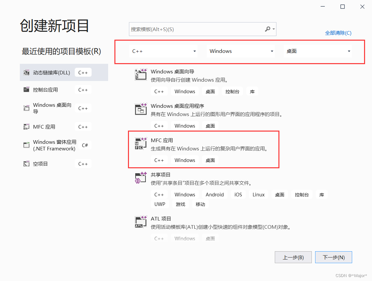Select 动态链接库(DLL) from recent templates
Viewport: 372px width, 281px height.
tap(64, 72)
